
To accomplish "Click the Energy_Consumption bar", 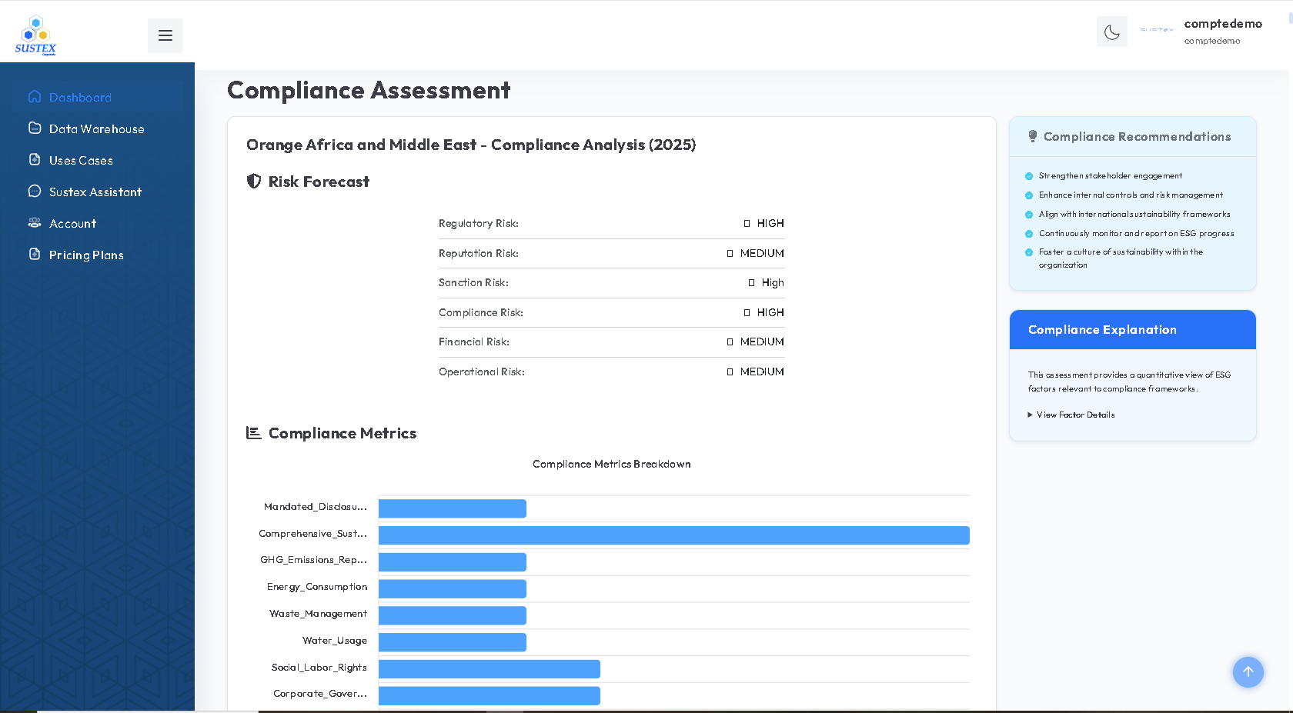I will [x=453, y=589].
